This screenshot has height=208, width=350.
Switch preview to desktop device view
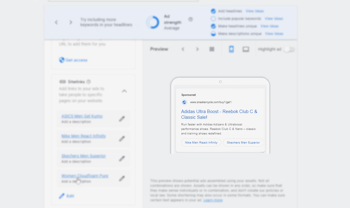[246, 49]
